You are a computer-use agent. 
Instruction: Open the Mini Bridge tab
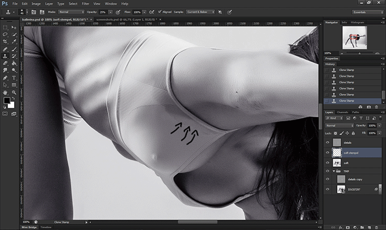pos(29,227)
